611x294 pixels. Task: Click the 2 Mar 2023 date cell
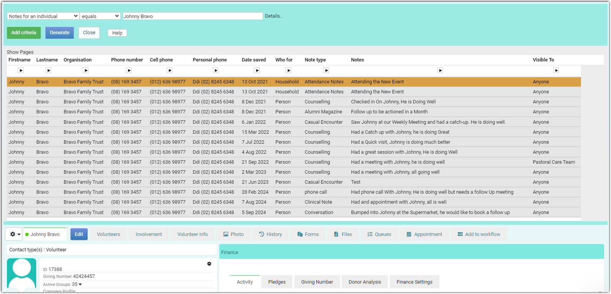click(254, 172)
